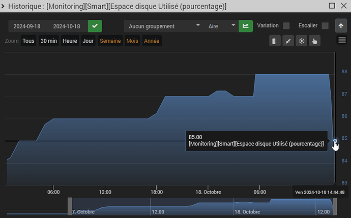Click the sun-shaped tracking icon
351x218 pixels.
(302, 41)
